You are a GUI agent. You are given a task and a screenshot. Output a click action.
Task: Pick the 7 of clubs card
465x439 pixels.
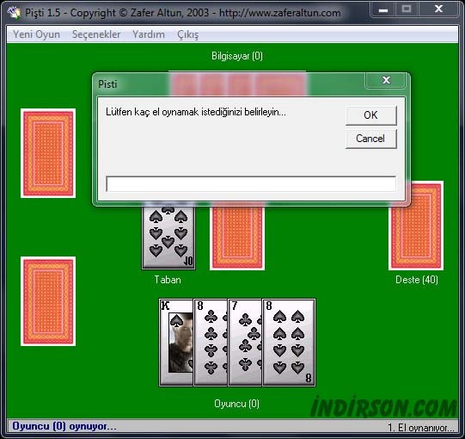pos(245,343)
